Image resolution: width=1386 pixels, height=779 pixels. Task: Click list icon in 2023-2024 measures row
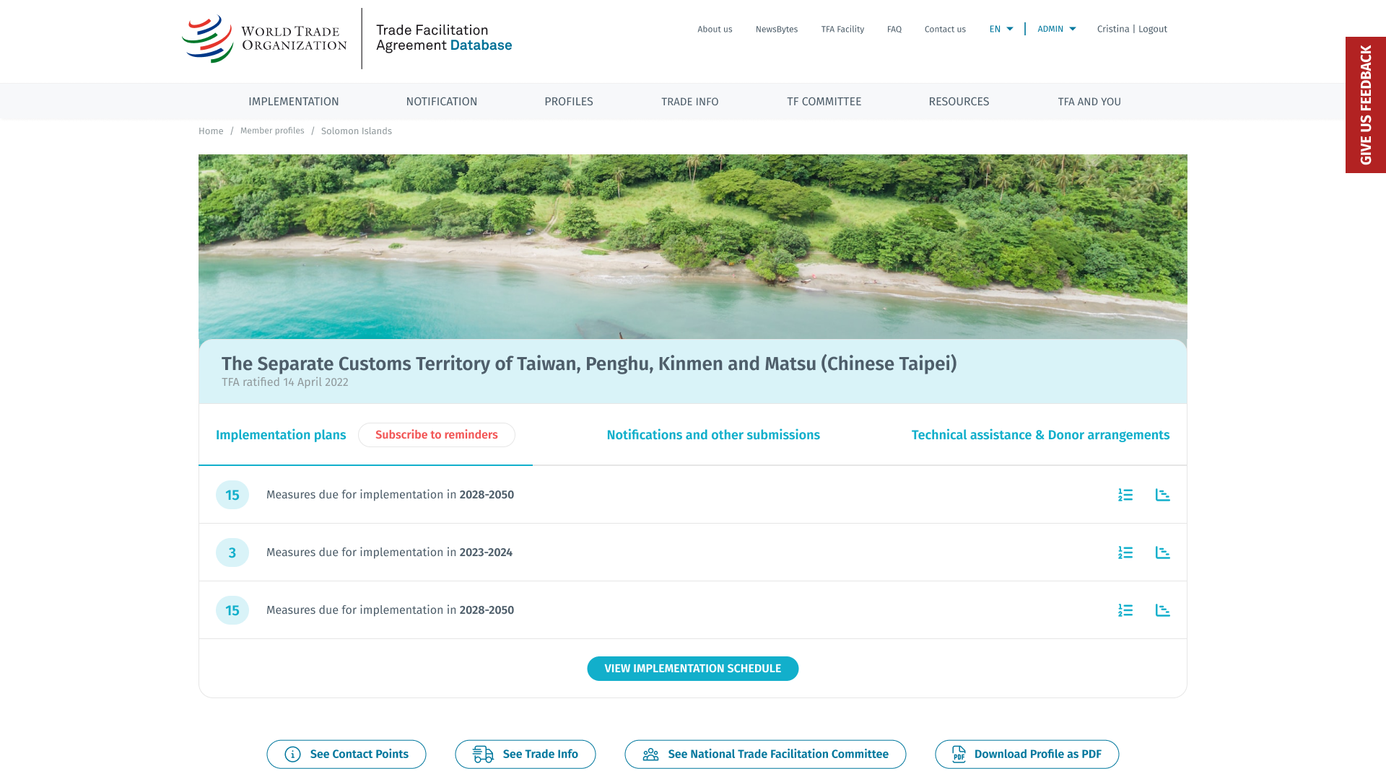pyautogui.click(x=1125, y=553)
